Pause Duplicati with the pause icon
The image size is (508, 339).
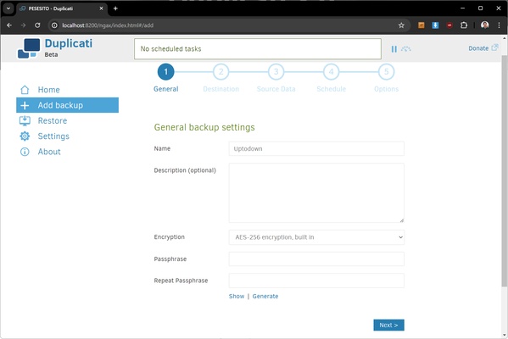(x=394, y=49)
